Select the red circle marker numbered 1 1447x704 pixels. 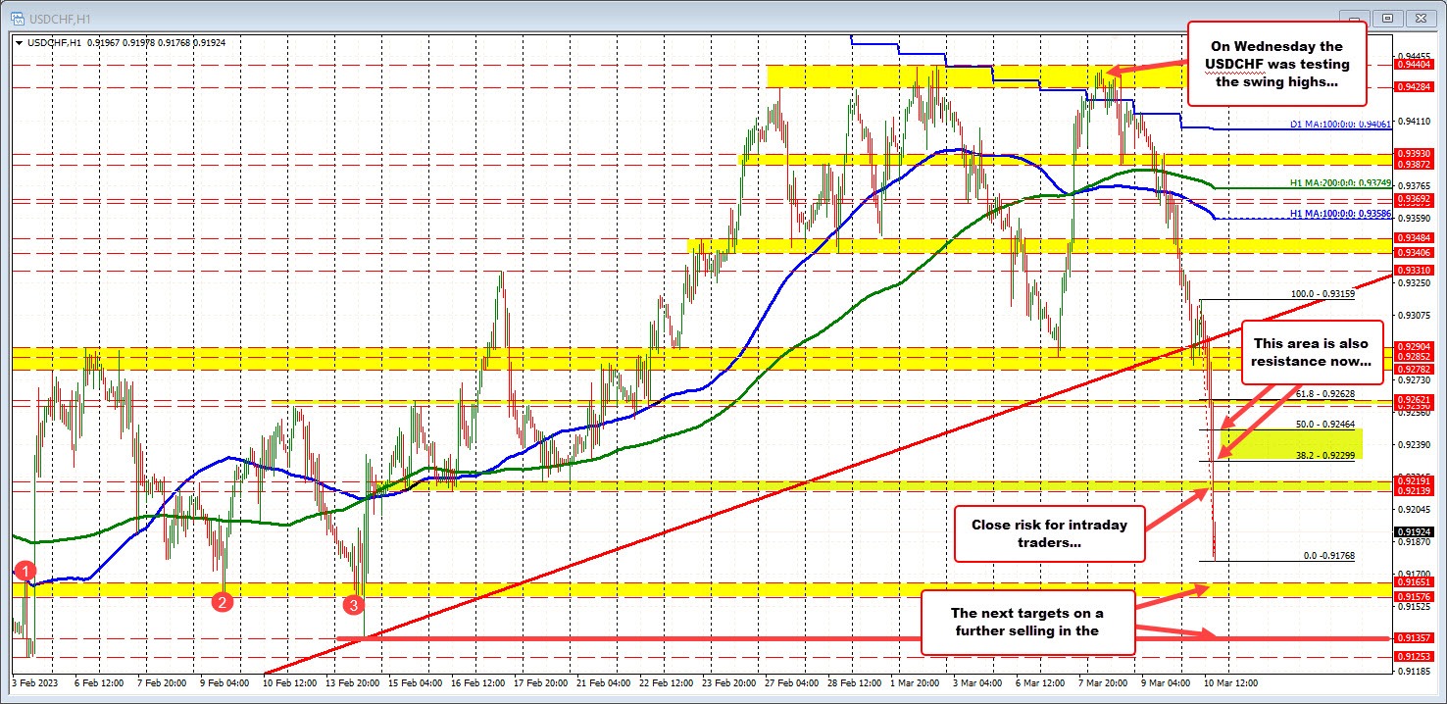[25, 571]
